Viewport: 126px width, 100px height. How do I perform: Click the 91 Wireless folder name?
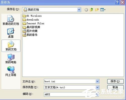click(x=34, y=16)
